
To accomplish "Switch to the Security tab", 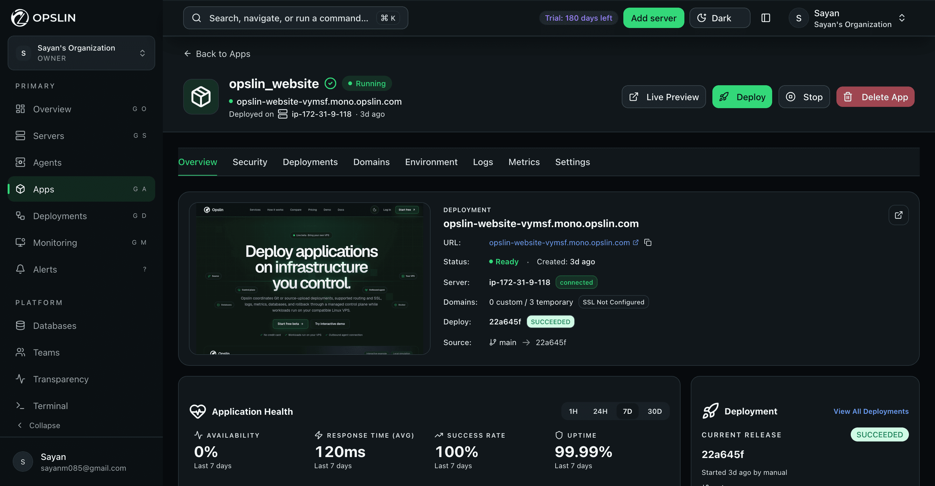I will [250, 162].
